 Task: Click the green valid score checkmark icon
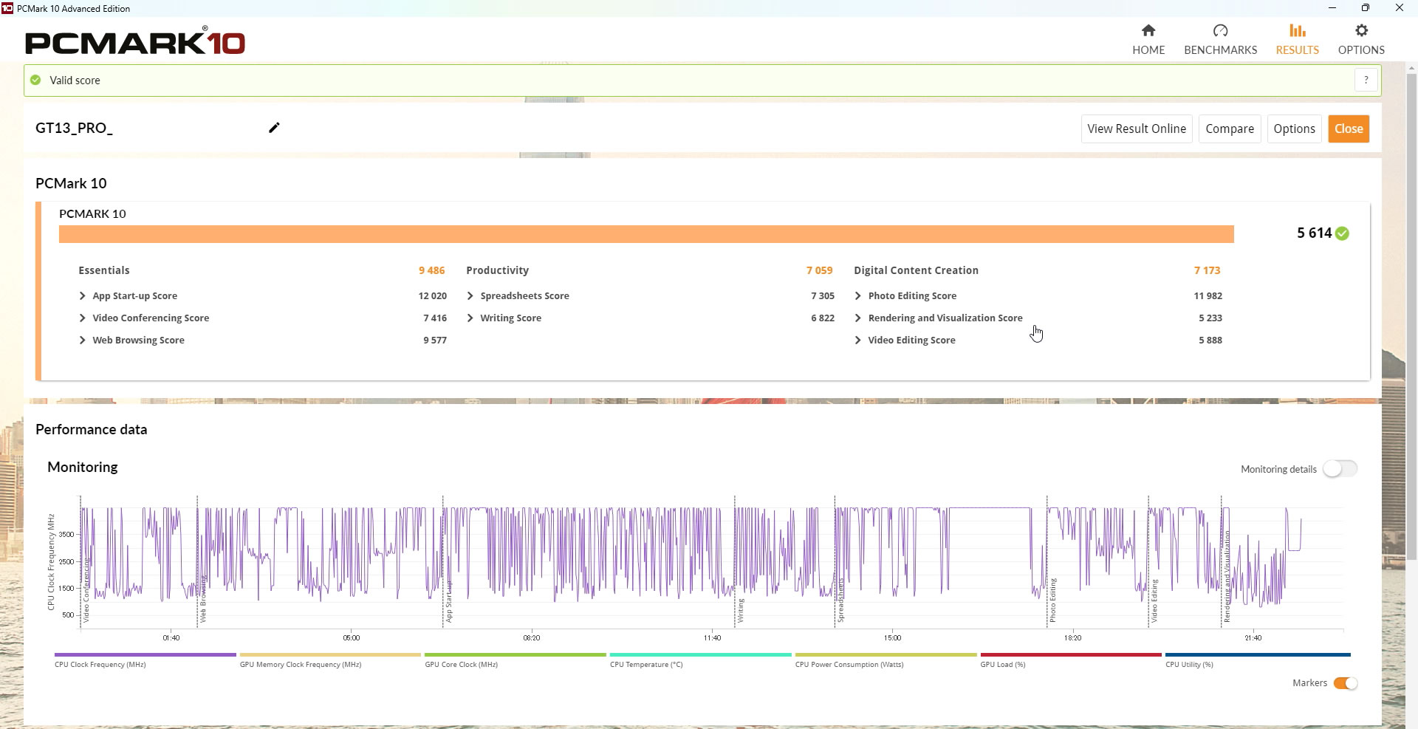point(35,80)
